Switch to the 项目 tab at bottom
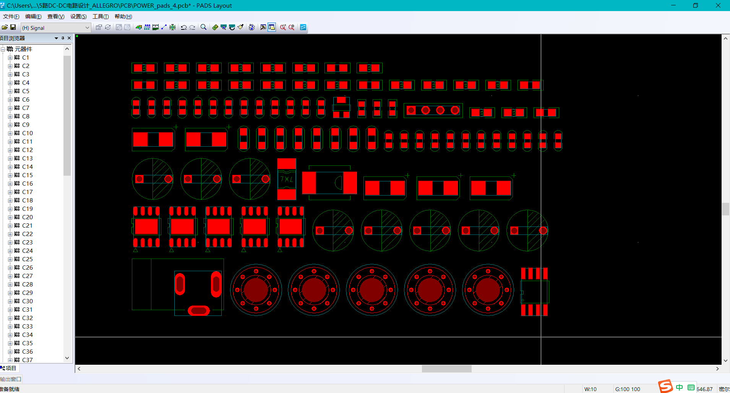 coord(9,368)
